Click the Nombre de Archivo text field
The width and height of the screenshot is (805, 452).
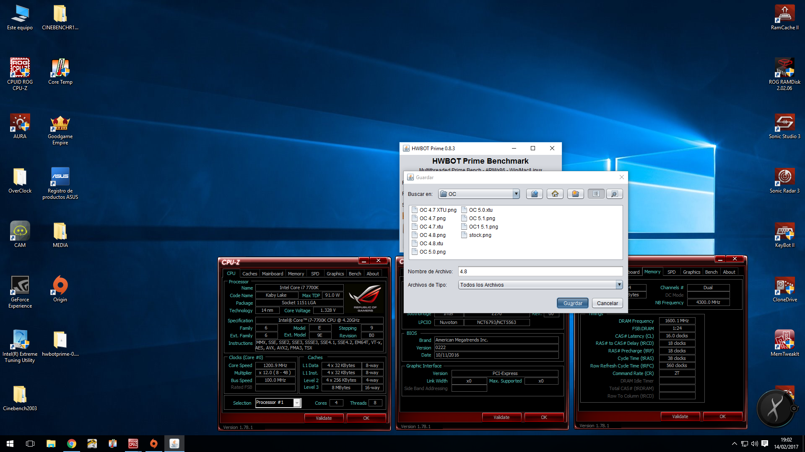click(x=540, y=271)
